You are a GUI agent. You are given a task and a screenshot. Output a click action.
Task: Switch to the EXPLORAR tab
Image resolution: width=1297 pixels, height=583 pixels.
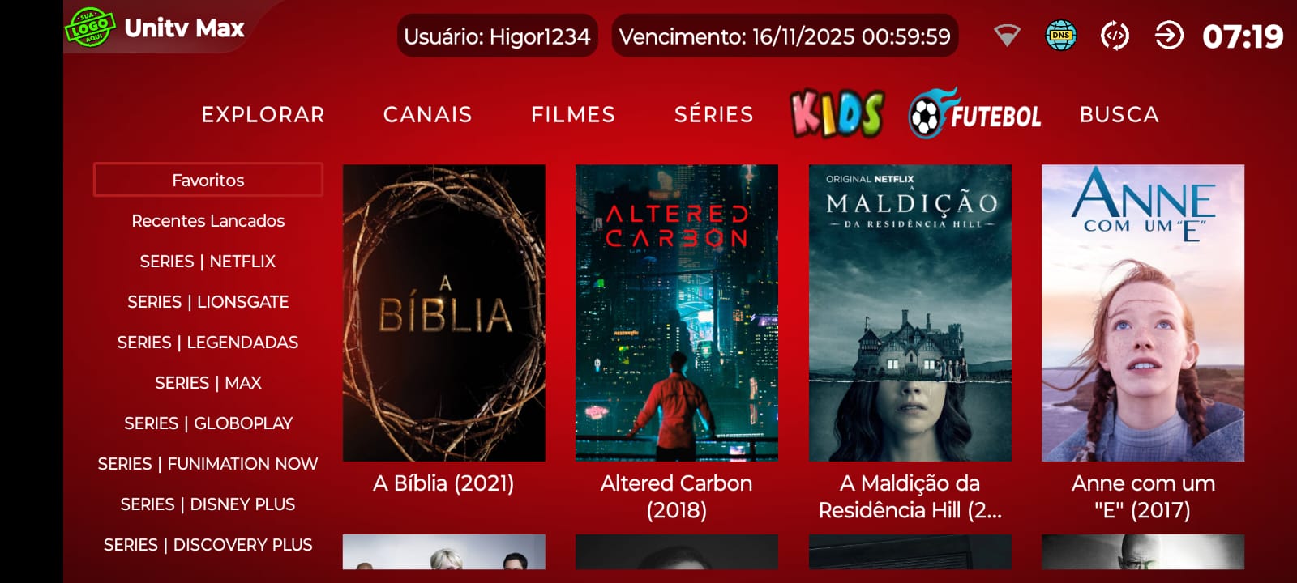point(263,115)
